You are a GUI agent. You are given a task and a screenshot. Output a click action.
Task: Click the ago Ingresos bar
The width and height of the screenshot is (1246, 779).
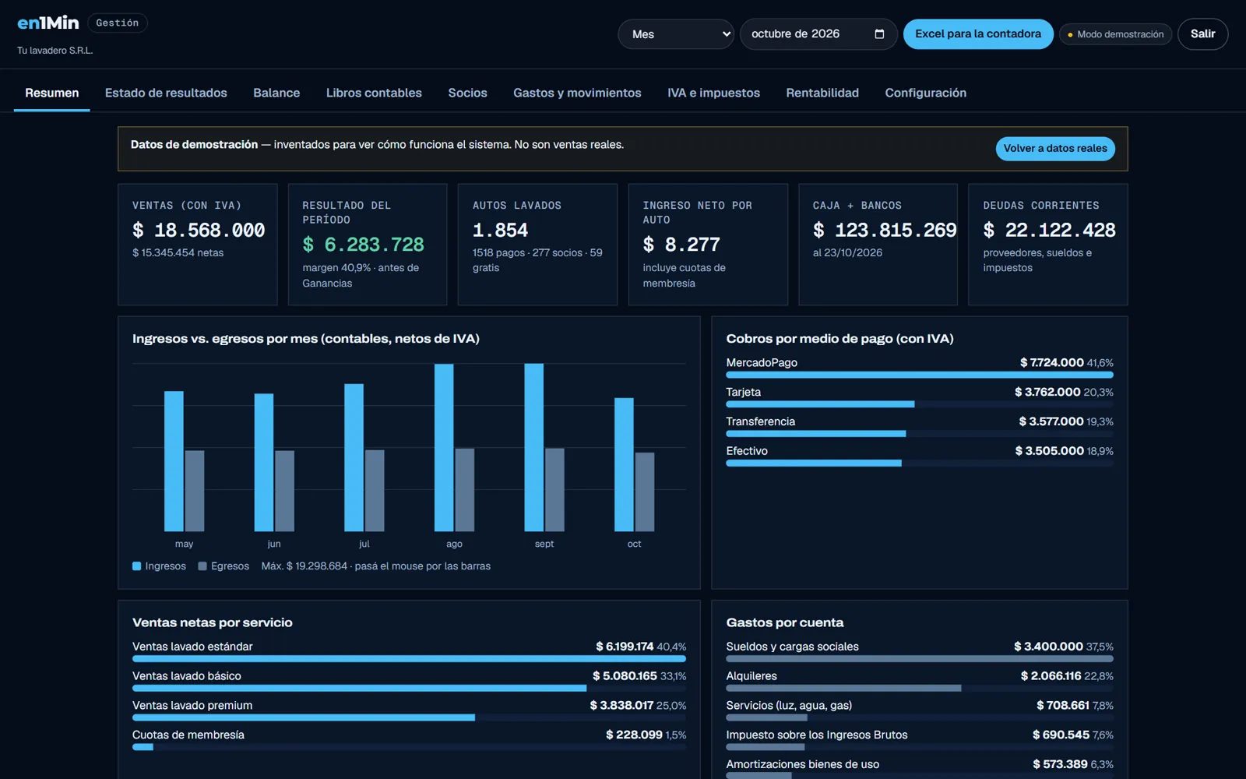coord(444,448)
